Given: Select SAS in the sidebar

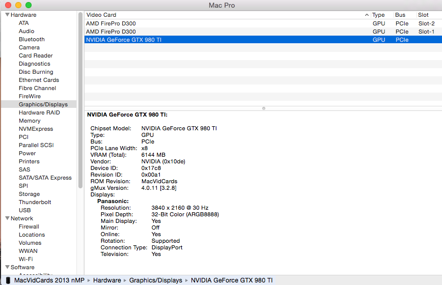Looking at the screenshot, I should click(24, 170).
